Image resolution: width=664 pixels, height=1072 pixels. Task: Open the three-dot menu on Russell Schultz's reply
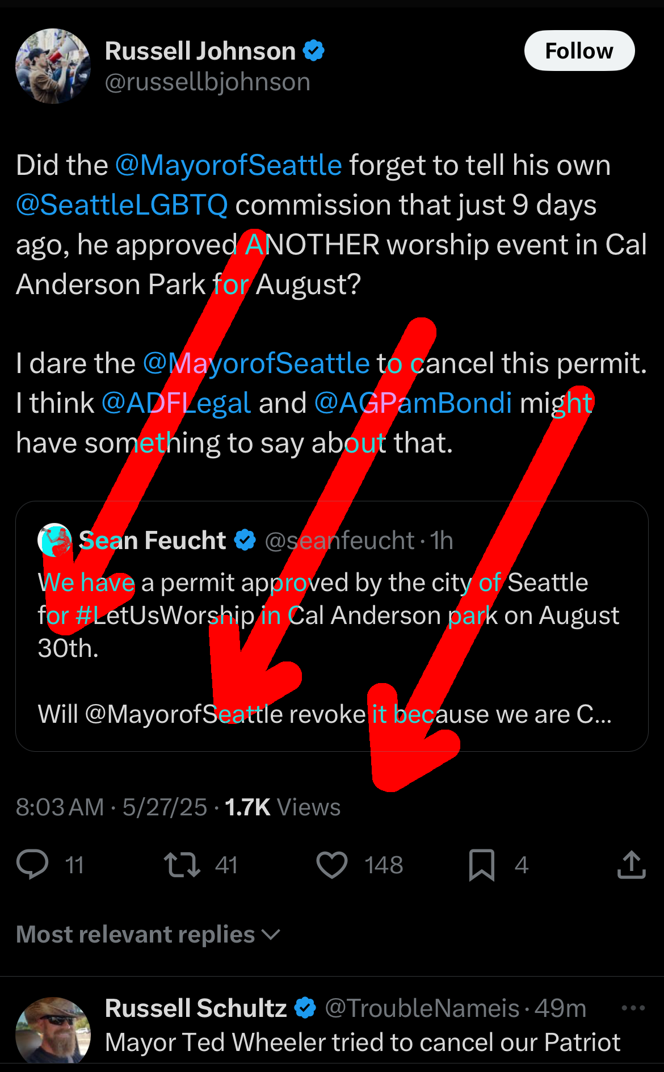click(x=633, y=1008)
